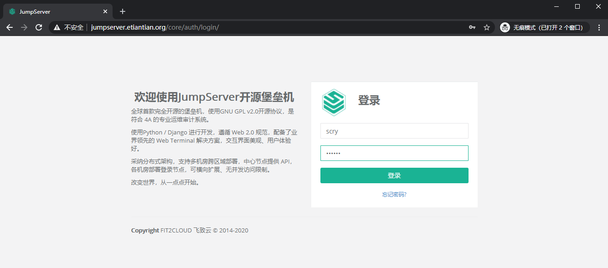
Task: Click the password input field
Action: point(394,153)
